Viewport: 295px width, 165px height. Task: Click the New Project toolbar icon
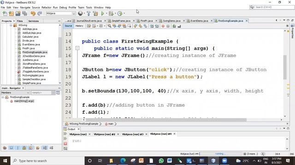[x=11, y=13]
